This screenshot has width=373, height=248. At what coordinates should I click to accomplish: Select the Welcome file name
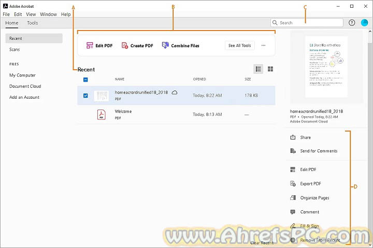pyautogui.click(x=123, y=111)
